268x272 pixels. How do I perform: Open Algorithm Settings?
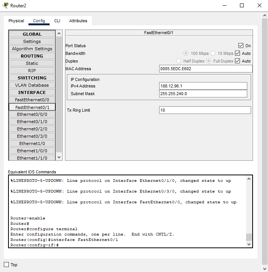click(x=32, y=49)
